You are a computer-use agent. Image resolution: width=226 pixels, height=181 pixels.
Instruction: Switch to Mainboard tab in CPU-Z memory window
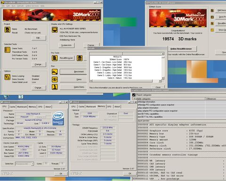[91, 107]
